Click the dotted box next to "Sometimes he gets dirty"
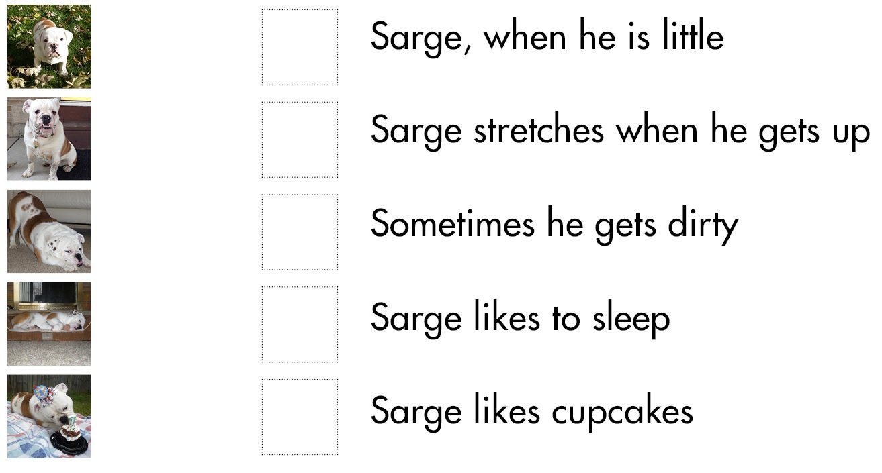Viewport: 882px width, 473px height. click(300, 232)
